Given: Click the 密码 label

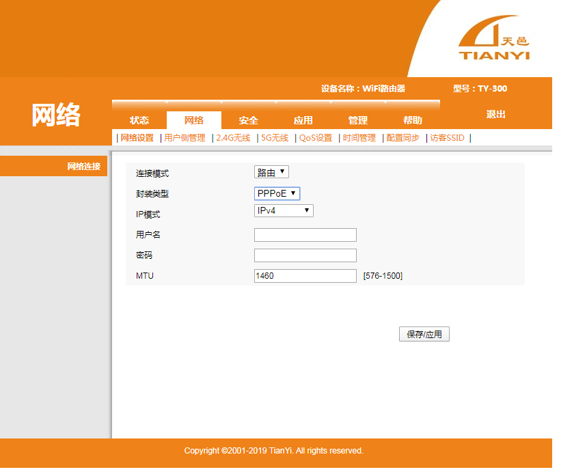Looking at the screenshot, I should point(144,255).
